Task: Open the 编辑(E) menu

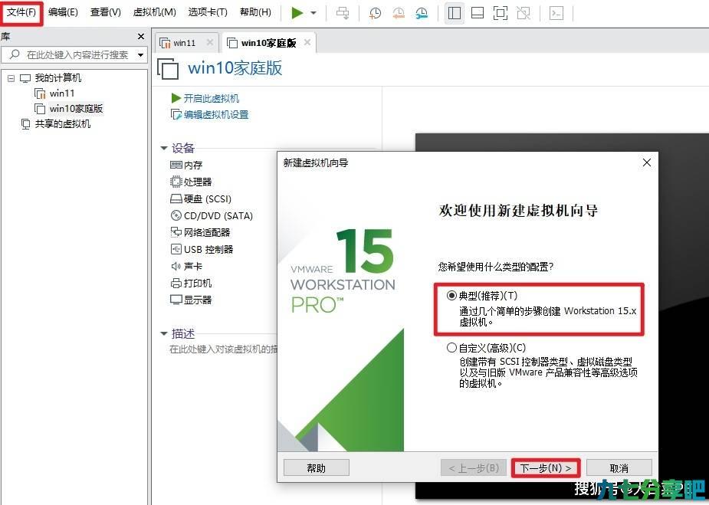Action: pos(63,12)
